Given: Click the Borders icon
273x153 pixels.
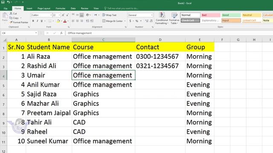Looking at the screenshot, I should coord(50,21).
